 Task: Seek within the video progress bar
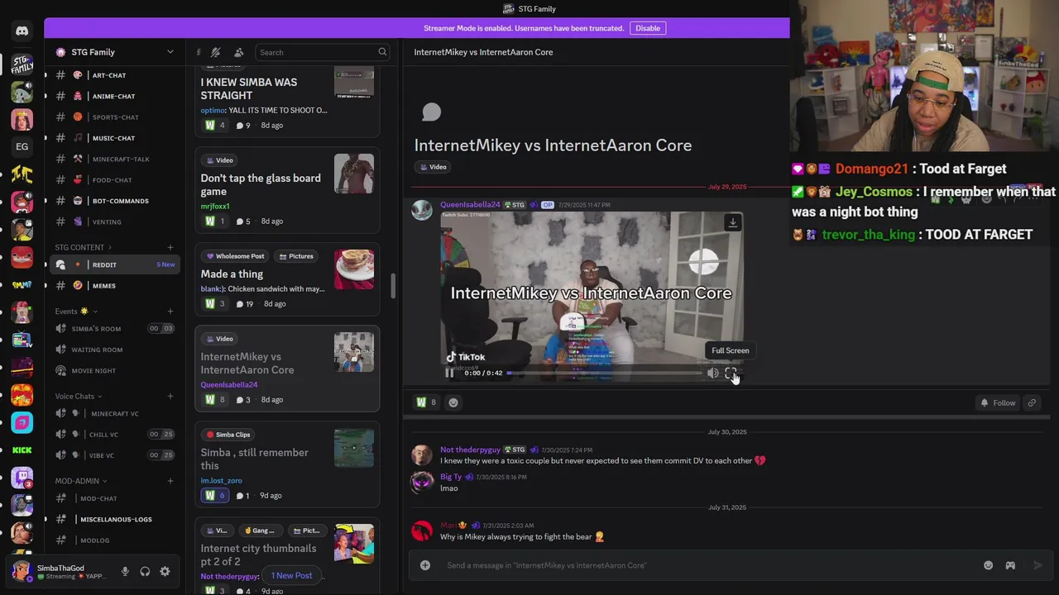[605, 373]
